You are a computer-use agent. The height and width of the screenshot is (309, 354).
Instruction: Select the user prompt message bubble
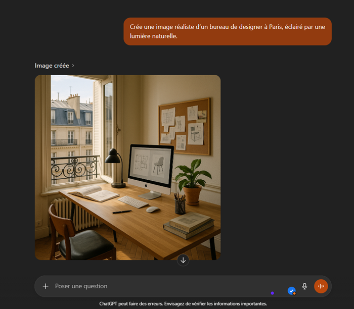[x=227, y=31]
